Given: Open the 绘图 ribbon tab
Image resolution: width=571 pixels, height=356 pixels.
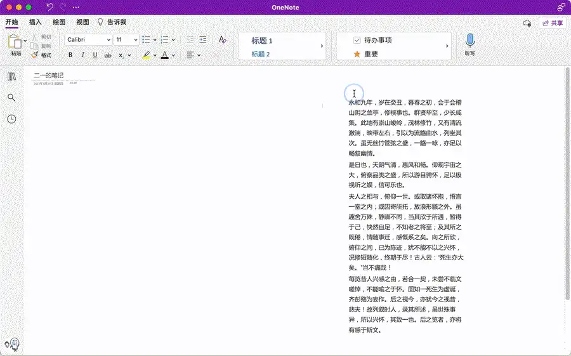Looking at the screenshot, I should tap(59, 22).
